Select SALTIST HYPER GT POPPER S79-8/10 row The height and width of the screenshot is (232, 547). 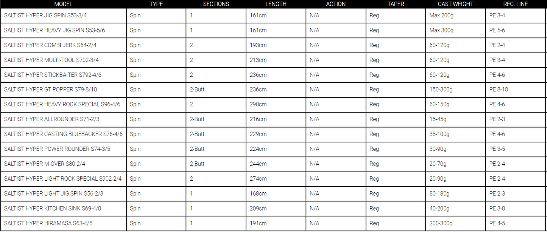[x=273, y=90]
